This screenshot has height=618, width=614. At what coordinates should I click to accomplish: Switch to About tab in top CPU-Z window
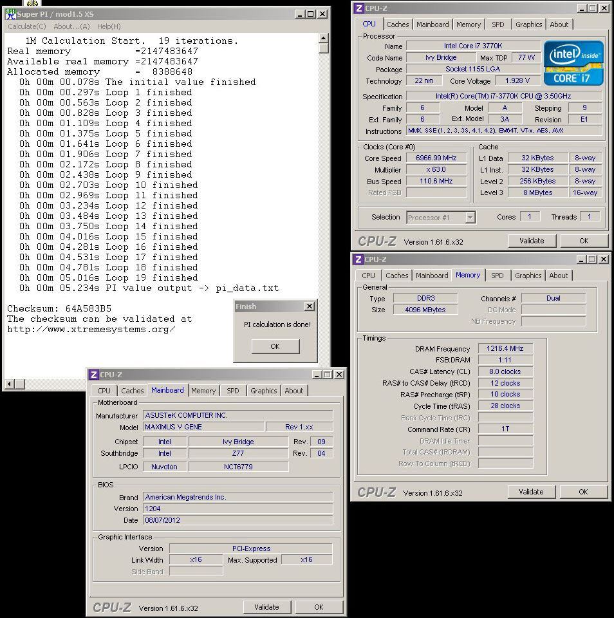coord(559,24)
